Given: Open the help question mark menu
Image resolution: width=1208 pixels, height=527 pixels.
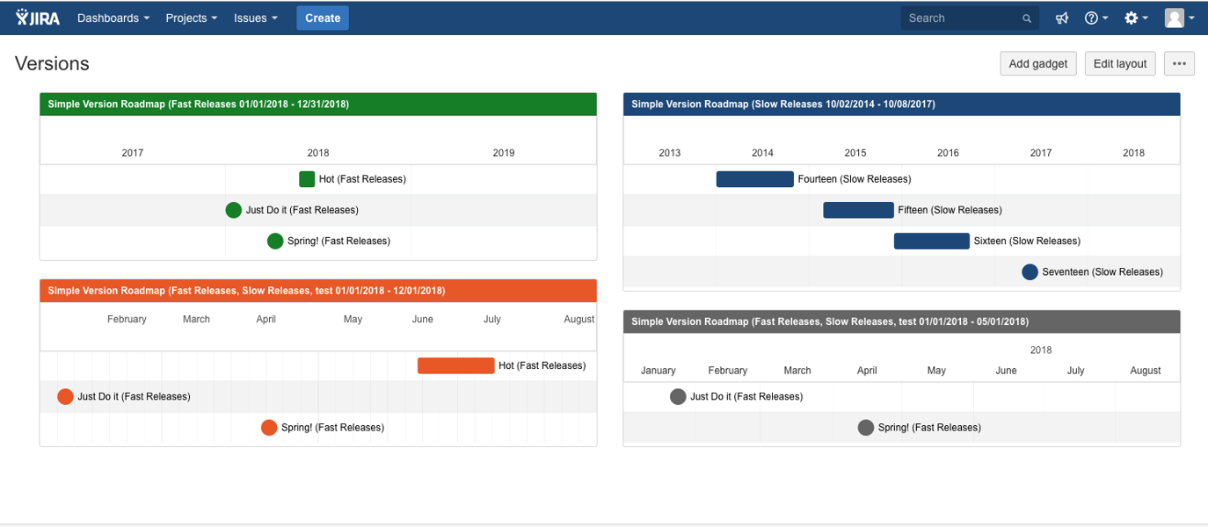Looking at the screenshot, I should click(1096, 18).
